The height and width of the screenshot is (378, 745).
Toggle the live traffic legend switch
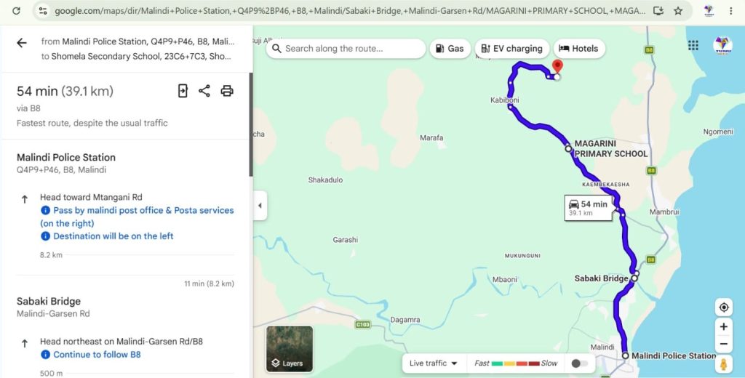[579, 363]
